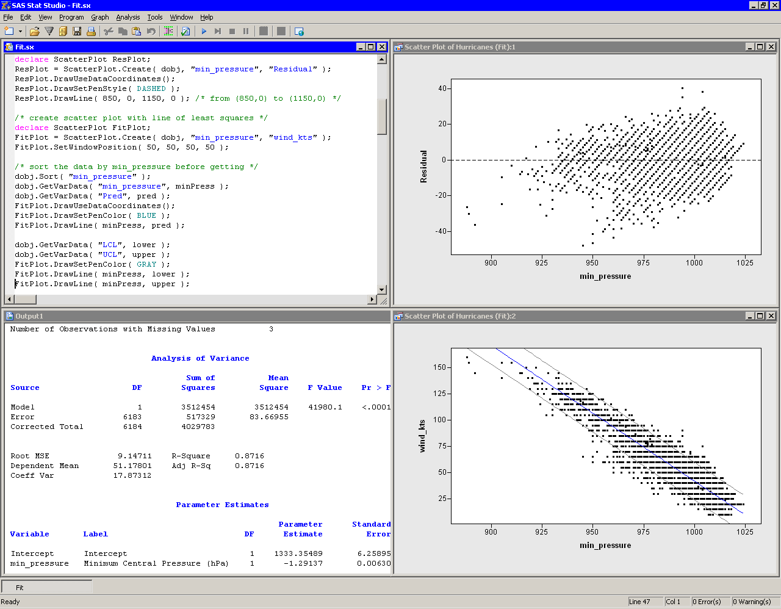Click the gray notepad toolbar icon

point(264,31)
